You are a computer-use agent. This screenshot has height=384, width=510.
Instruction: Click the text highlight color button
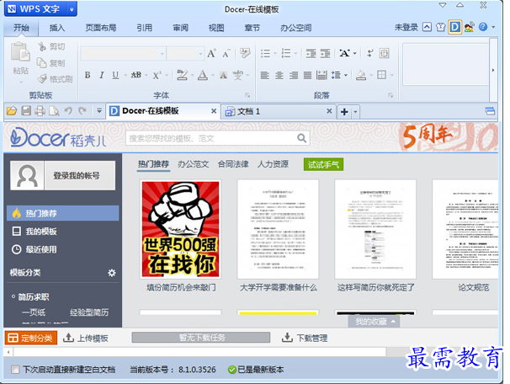pyautogui.click(x=182, y=75)
